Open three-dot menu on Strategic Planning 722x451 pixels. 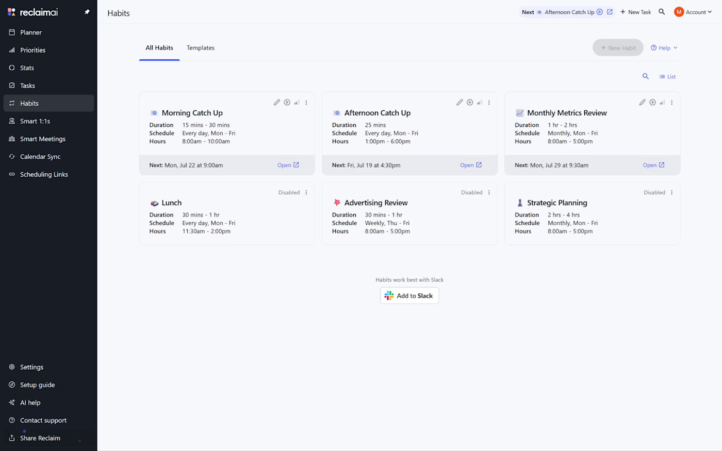(671, 193)
